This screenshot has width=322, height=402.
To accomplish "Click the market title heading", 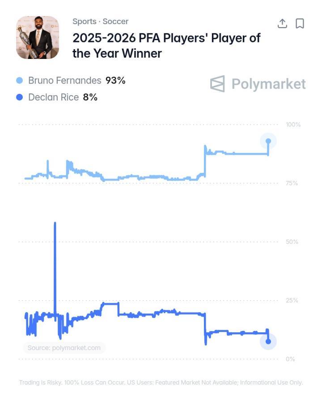I will (166, 46).
